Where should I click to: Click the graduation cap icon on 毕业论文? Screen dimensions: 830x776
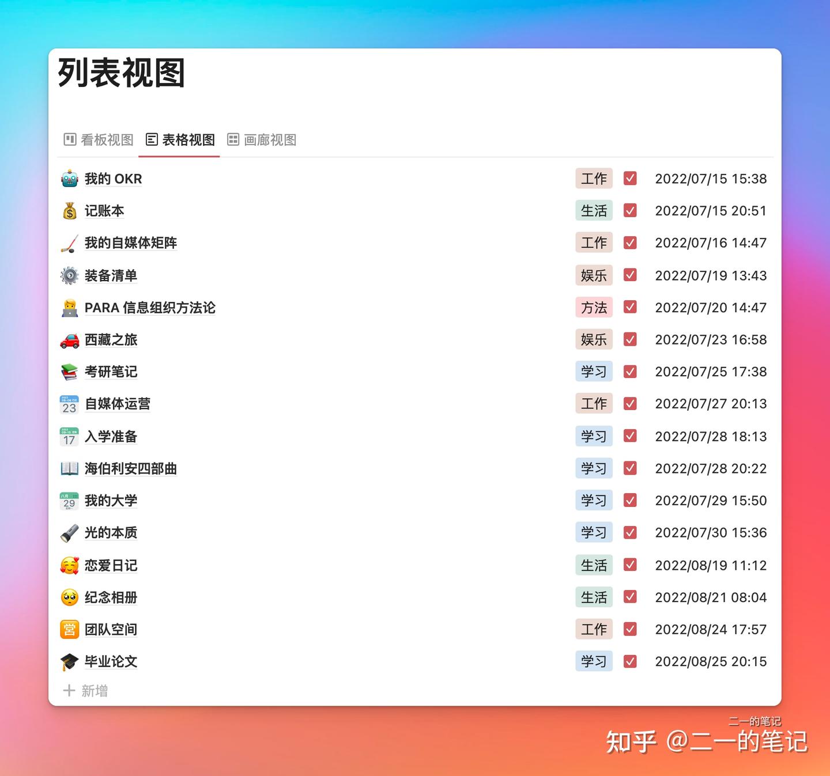(x=69, y=661)
